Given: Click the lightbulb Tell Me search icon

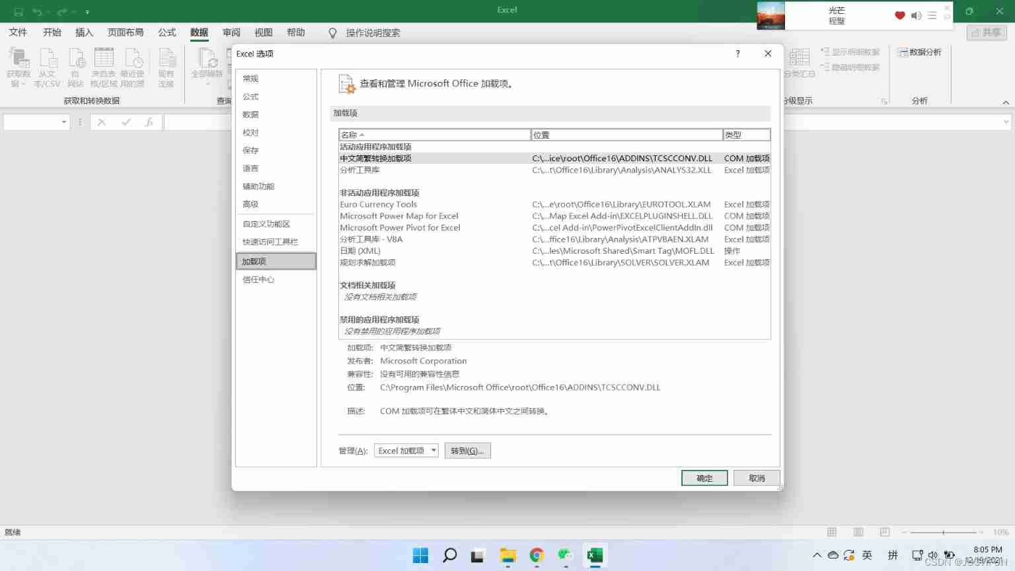Looking at the screenshot, I should coord(332,33).
